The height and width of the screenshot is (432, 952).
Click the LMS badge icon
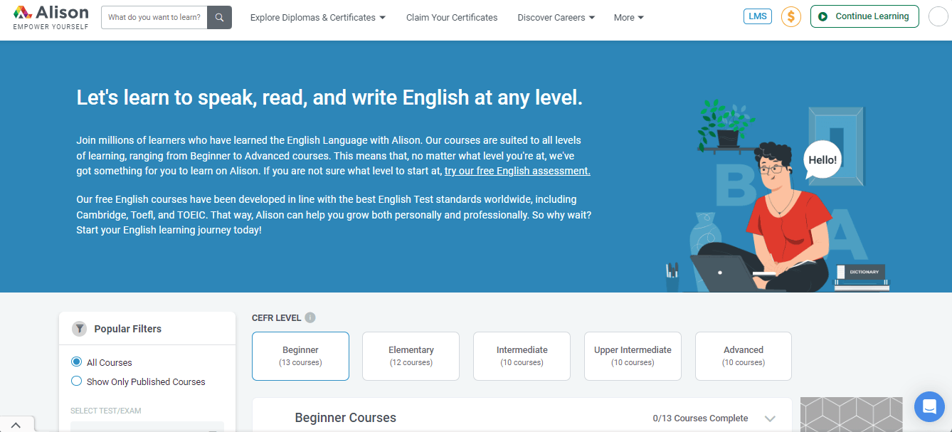click(758, 16)
